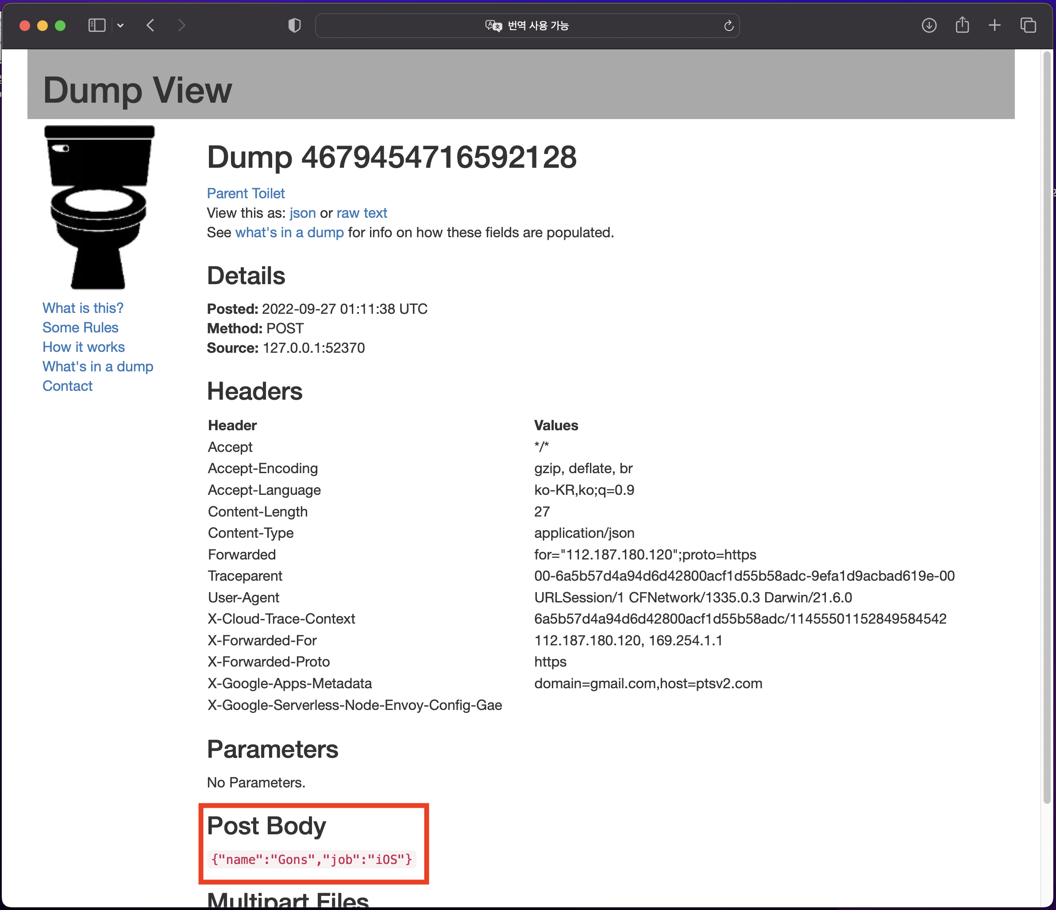Open the Parent Toilet link

point(245,193)
